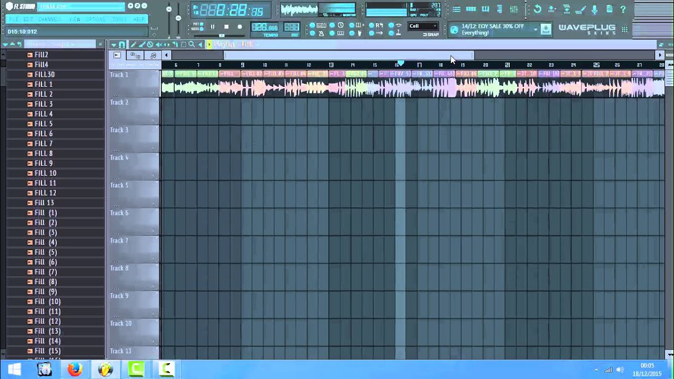Open the TOOLS menu

120,19
